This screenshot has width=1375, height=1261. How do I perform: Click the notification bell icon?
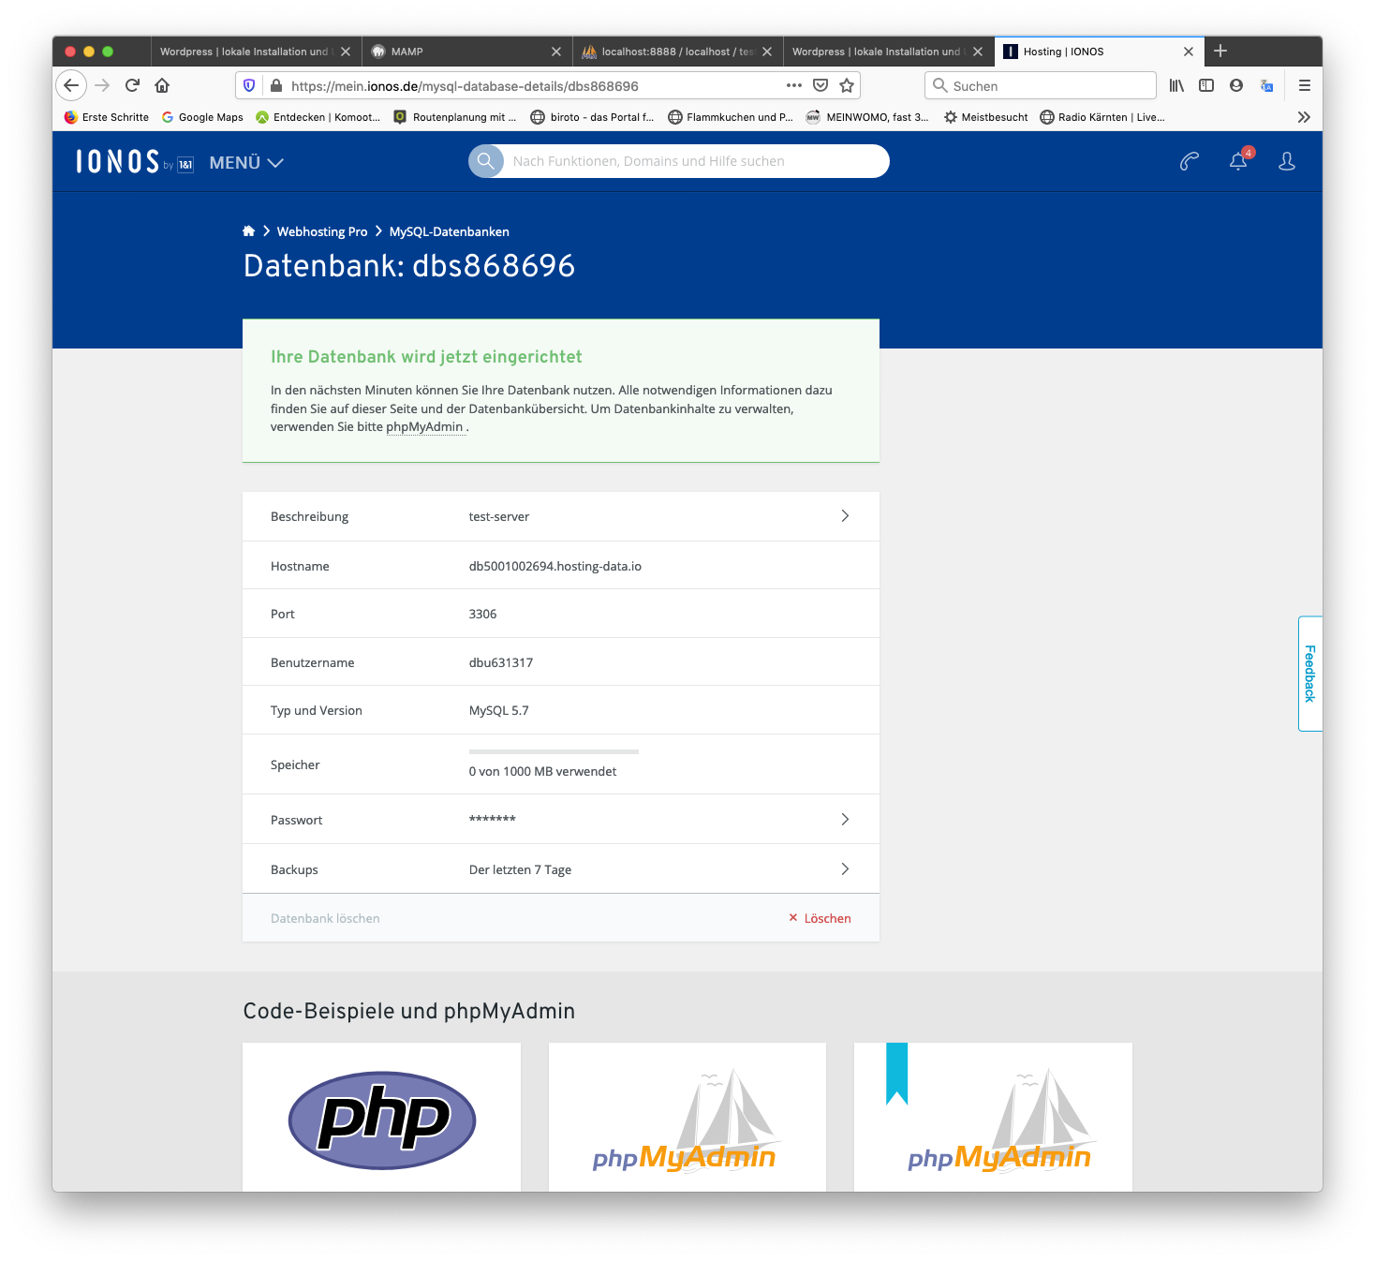click(x=1237, y=162)
